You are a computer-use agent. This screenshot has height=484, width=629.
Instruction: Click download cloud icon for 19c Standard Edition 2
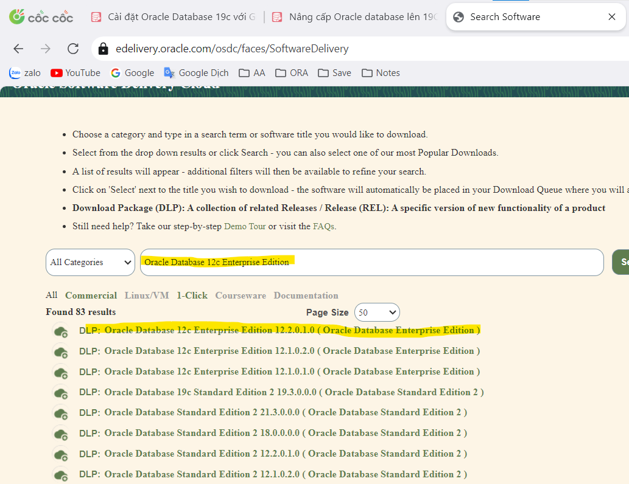point(61,393)
